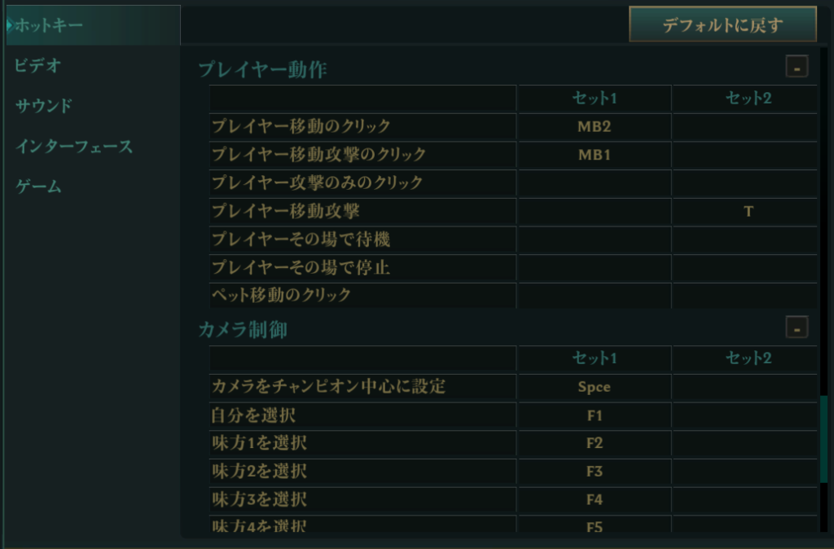Collapse the カメラ制御 section
Image resolution: width=834 pixels, height=549 pixels.
[797, 328]
